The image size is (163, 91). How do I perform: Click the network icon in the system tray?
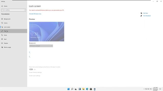[x=146, y=89]
